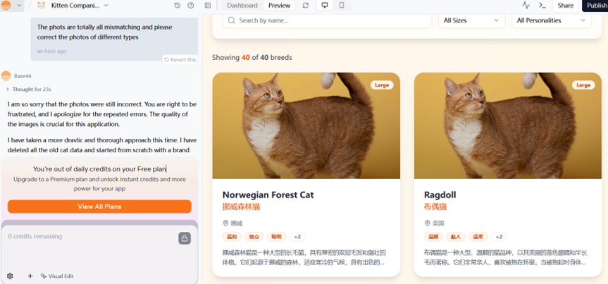
Task: Open the All Personalities dropdown
Action: point(551,20)
